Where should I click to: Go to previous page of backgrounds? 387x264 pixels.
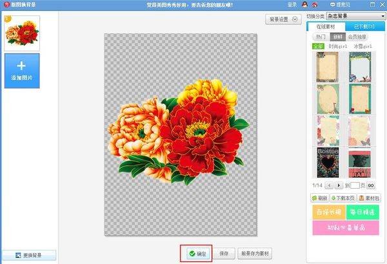point(329,185)
